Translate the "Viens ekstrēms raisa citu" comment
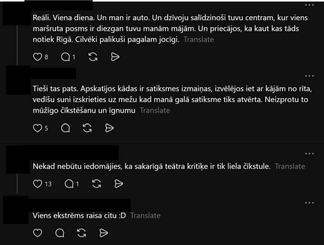 145,216
